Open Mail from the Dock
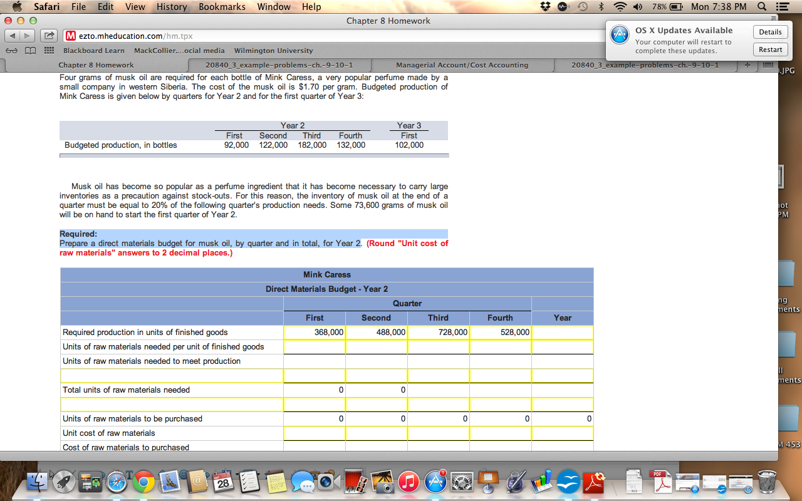 pyautogui.click(x=170, y=482)
